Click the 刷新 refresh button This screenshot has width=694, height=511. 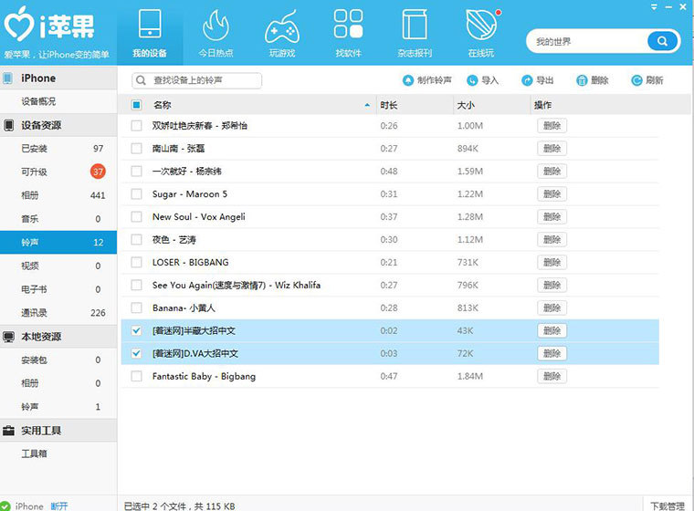click(647, 80)
